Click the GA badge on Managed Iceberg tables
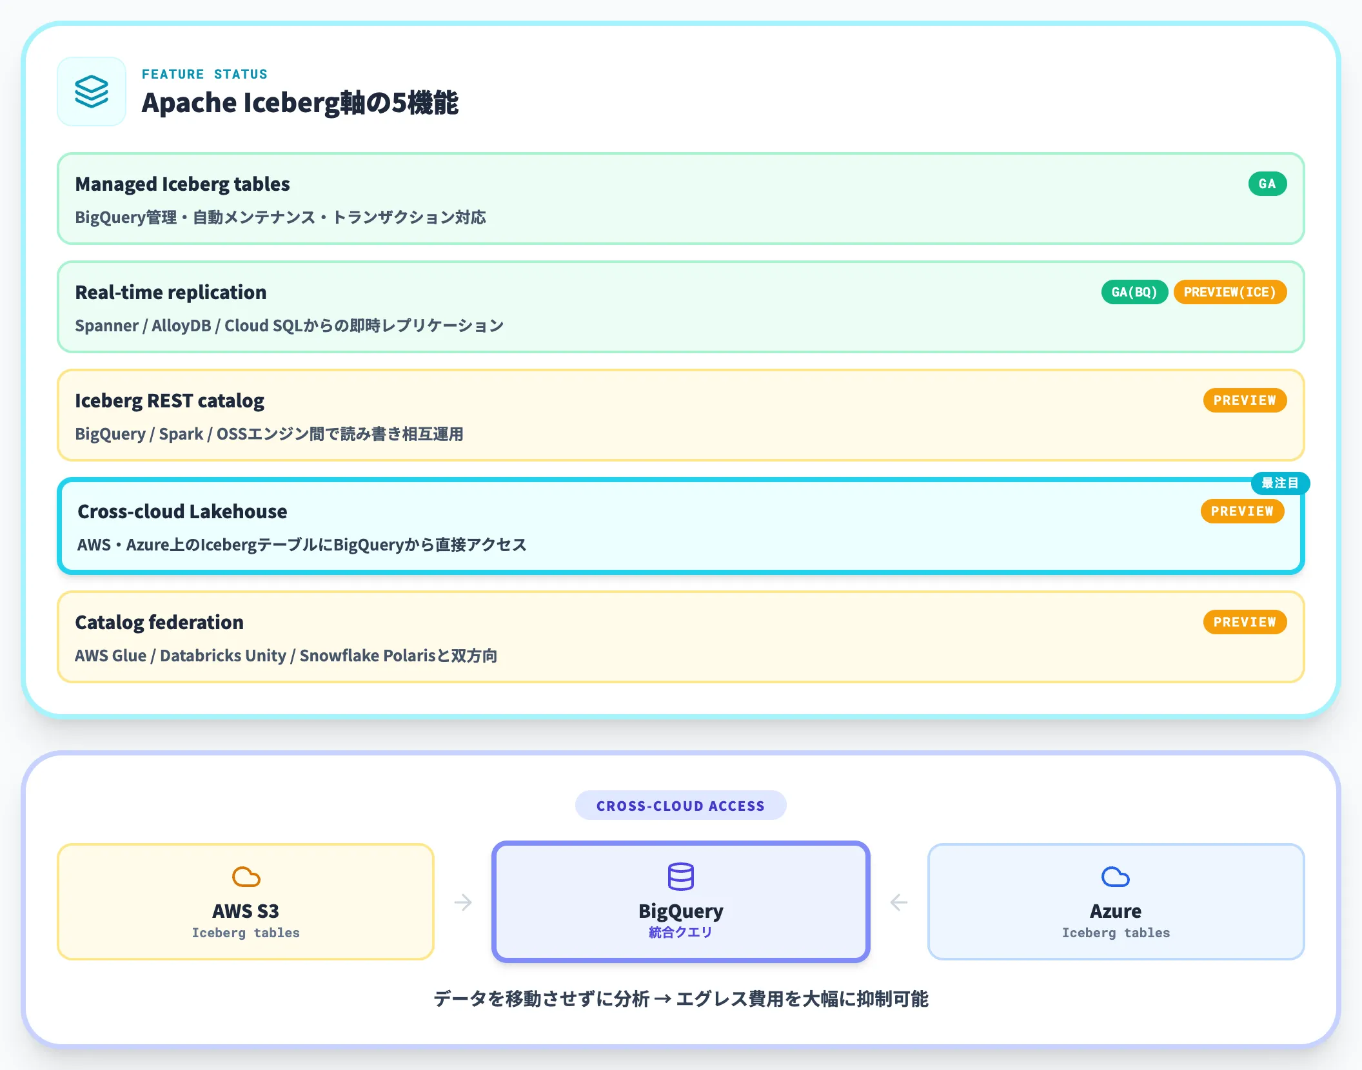This screenshot has height=1070, width=1362. (x=1267, y=183)
